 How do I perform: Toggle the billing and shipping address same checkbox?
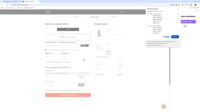[46, 62]
